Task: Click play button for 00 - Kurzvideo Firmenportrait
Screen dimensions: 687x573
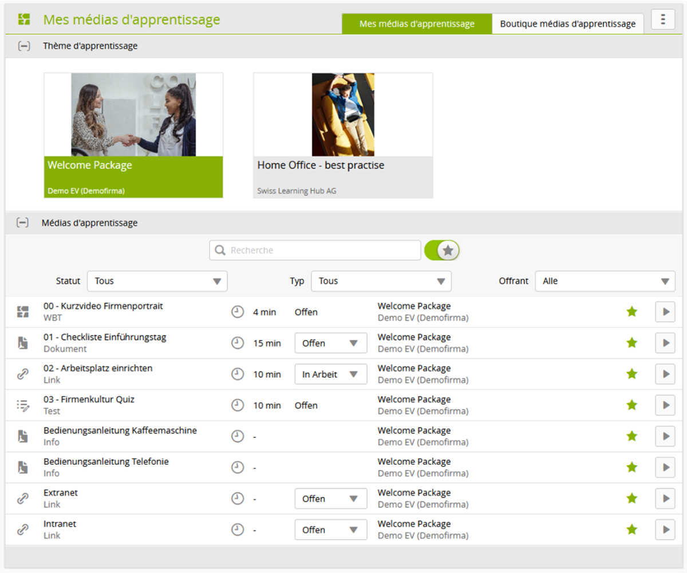Action: [665, 312]
